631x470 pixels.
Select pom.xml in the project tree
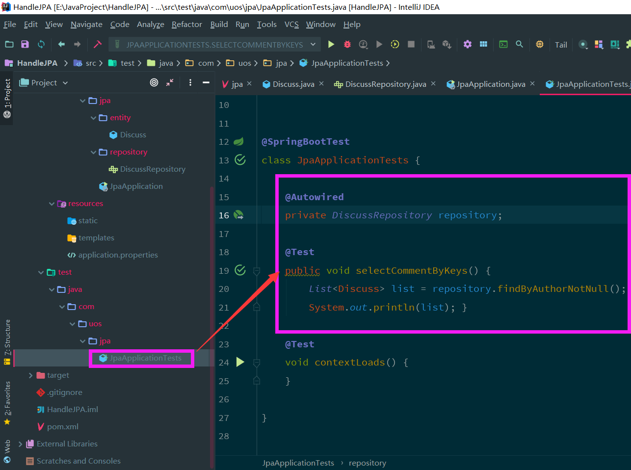pyautogui.click(x=62, y=427)
